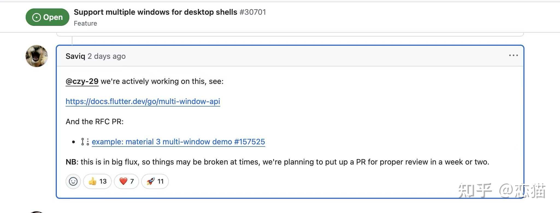
Task: Click issue number #30701
Action: click(x=253, y=12)
